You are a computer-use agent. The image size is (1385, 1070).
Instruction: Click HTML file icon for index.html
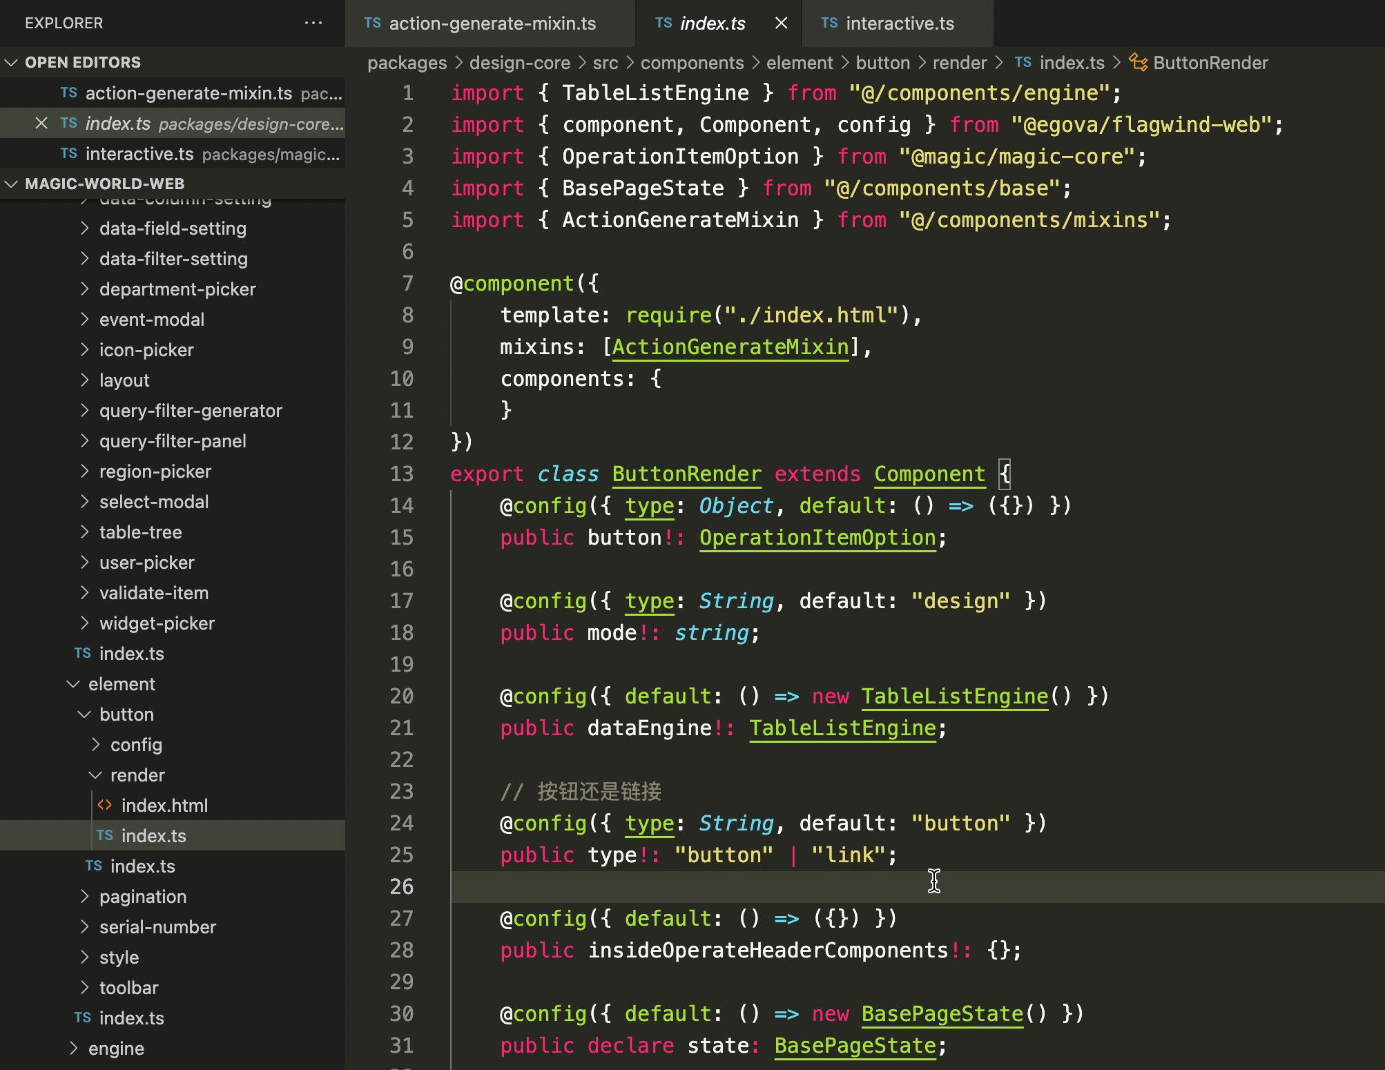[x=105, y=805]
